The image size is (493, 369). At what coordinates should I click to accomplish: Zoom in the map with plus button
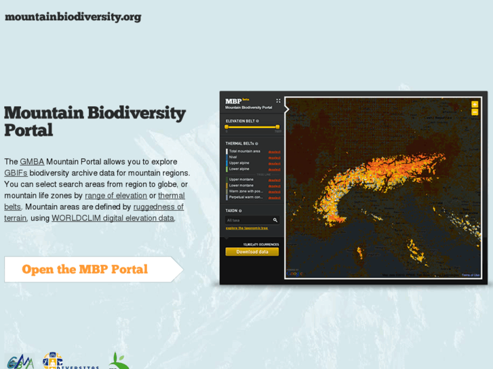[475, 104]
